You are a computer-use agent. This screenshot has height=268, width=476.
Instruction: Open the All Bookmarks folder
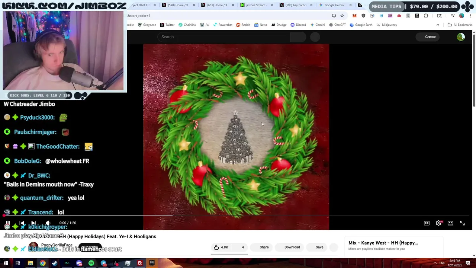pos(460,25)
